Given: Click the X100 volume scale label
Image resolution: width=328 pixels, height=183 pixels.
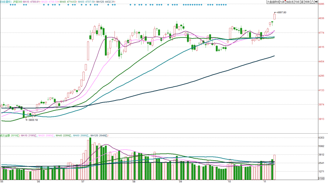Looking at the screenshot, I should click(321, 178).
